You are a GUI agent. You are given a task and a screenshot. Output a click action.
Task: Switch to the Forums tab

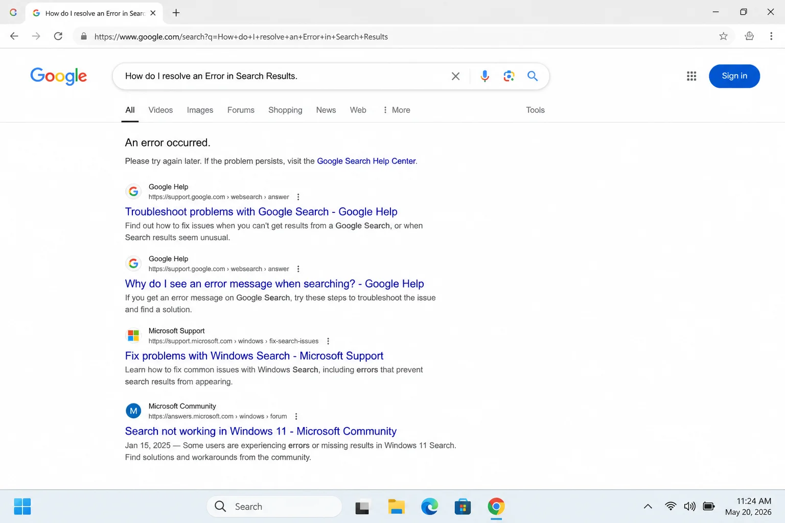pos(241,110)
